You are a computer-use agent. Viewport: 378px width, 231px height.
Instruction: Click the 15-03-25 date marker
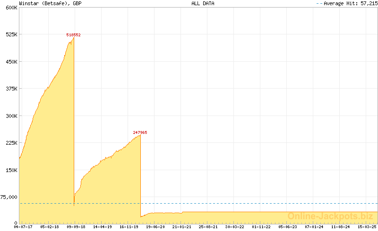click(367, 227)
